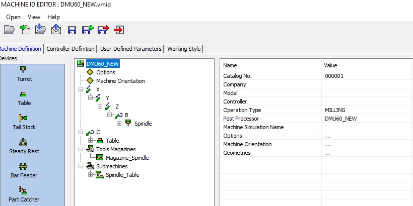Select Machine Orientation tree item
The height and width of the screenshot is (206, 413).
pos(120,81)
